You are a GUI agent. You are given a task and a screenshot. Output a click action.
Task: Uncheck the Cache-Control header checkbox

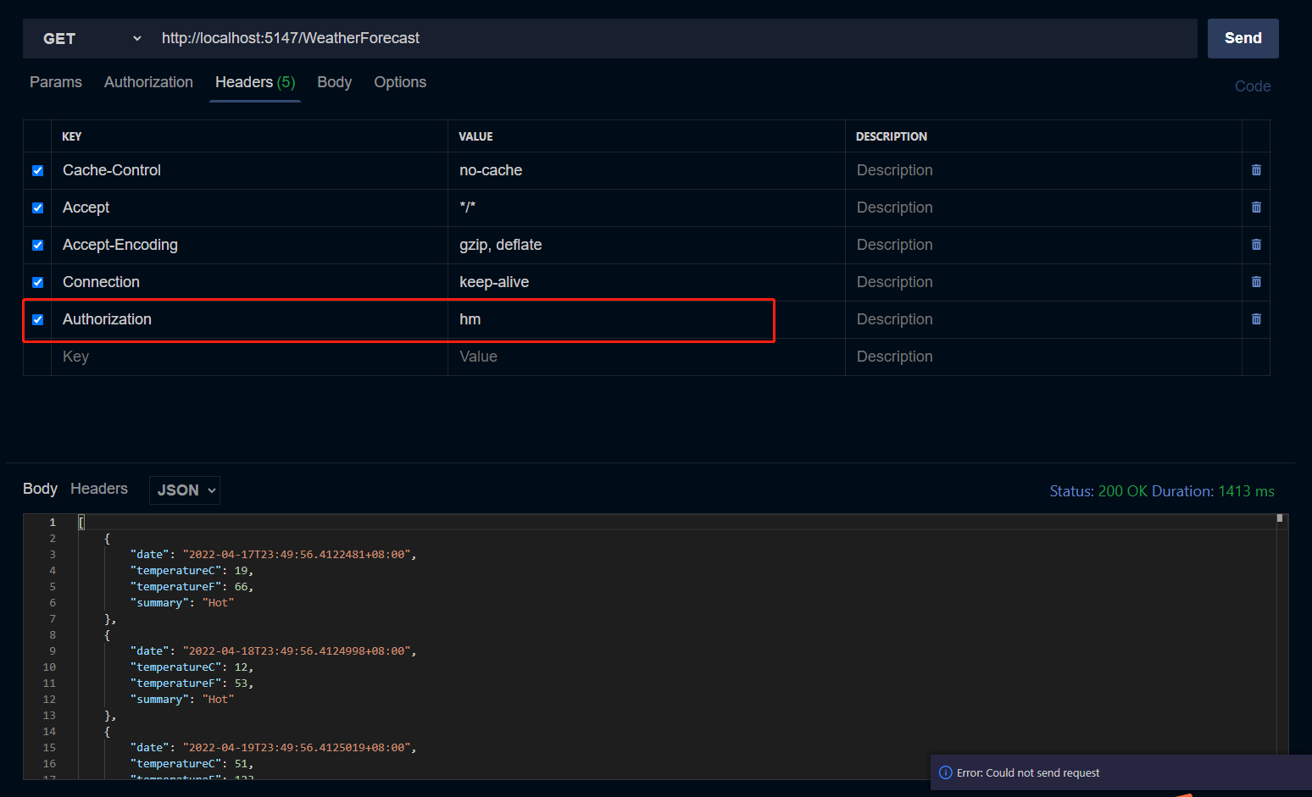(x=37, y=170)
